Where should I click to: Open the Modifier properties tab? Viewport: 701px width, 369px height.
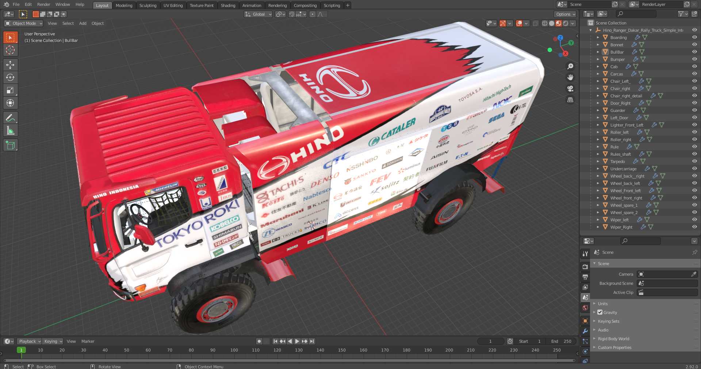[585, 331]
